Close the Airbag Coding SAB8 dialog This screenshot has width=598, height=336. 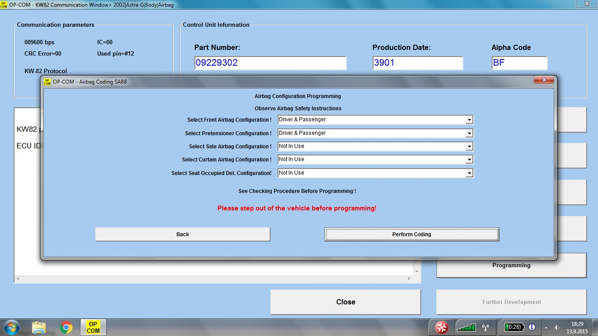[x=544, y=81]
